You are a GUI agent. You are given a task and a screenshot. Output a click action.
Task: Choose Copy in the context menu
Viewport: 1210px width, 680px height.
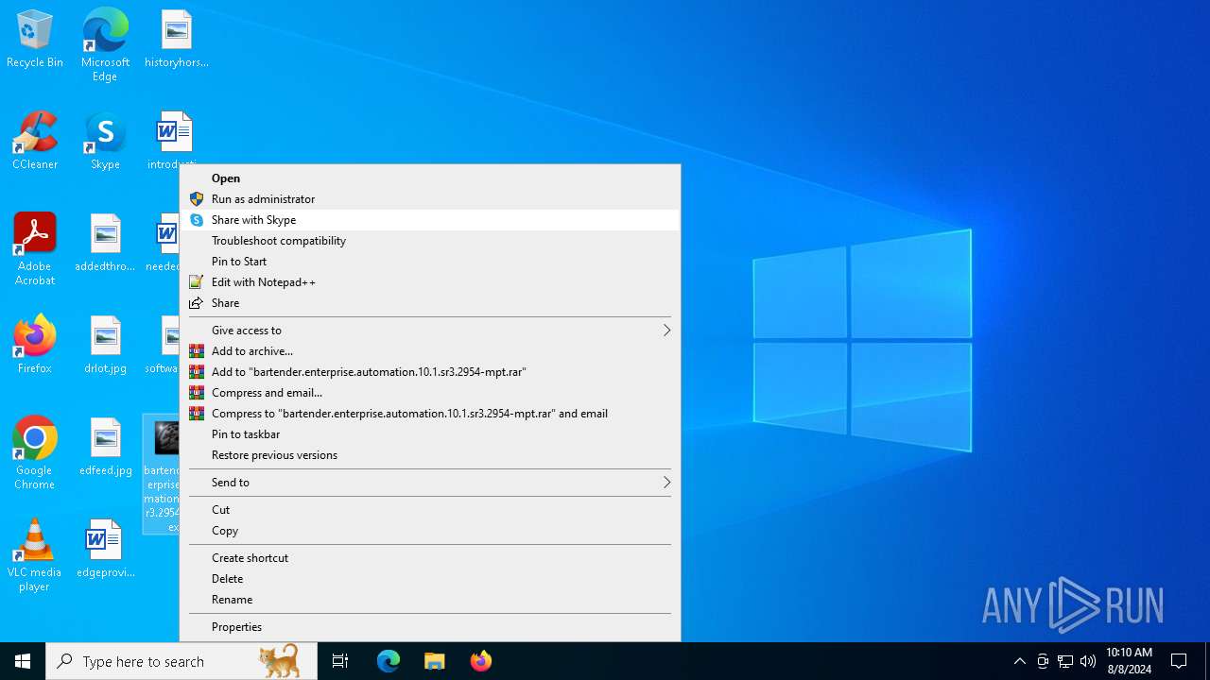(430, 531)
